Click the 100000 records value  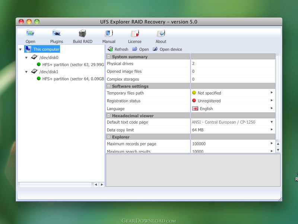[x=199, y=144]
